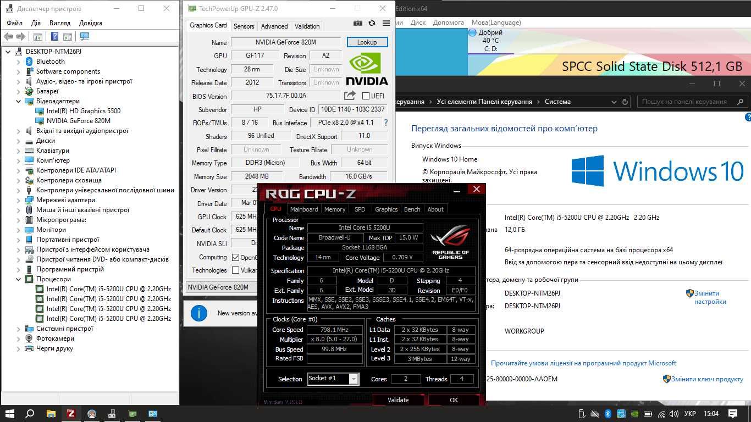Collapse the DESKTOP-NTM26PJ root node

click(x=8, y=52)
